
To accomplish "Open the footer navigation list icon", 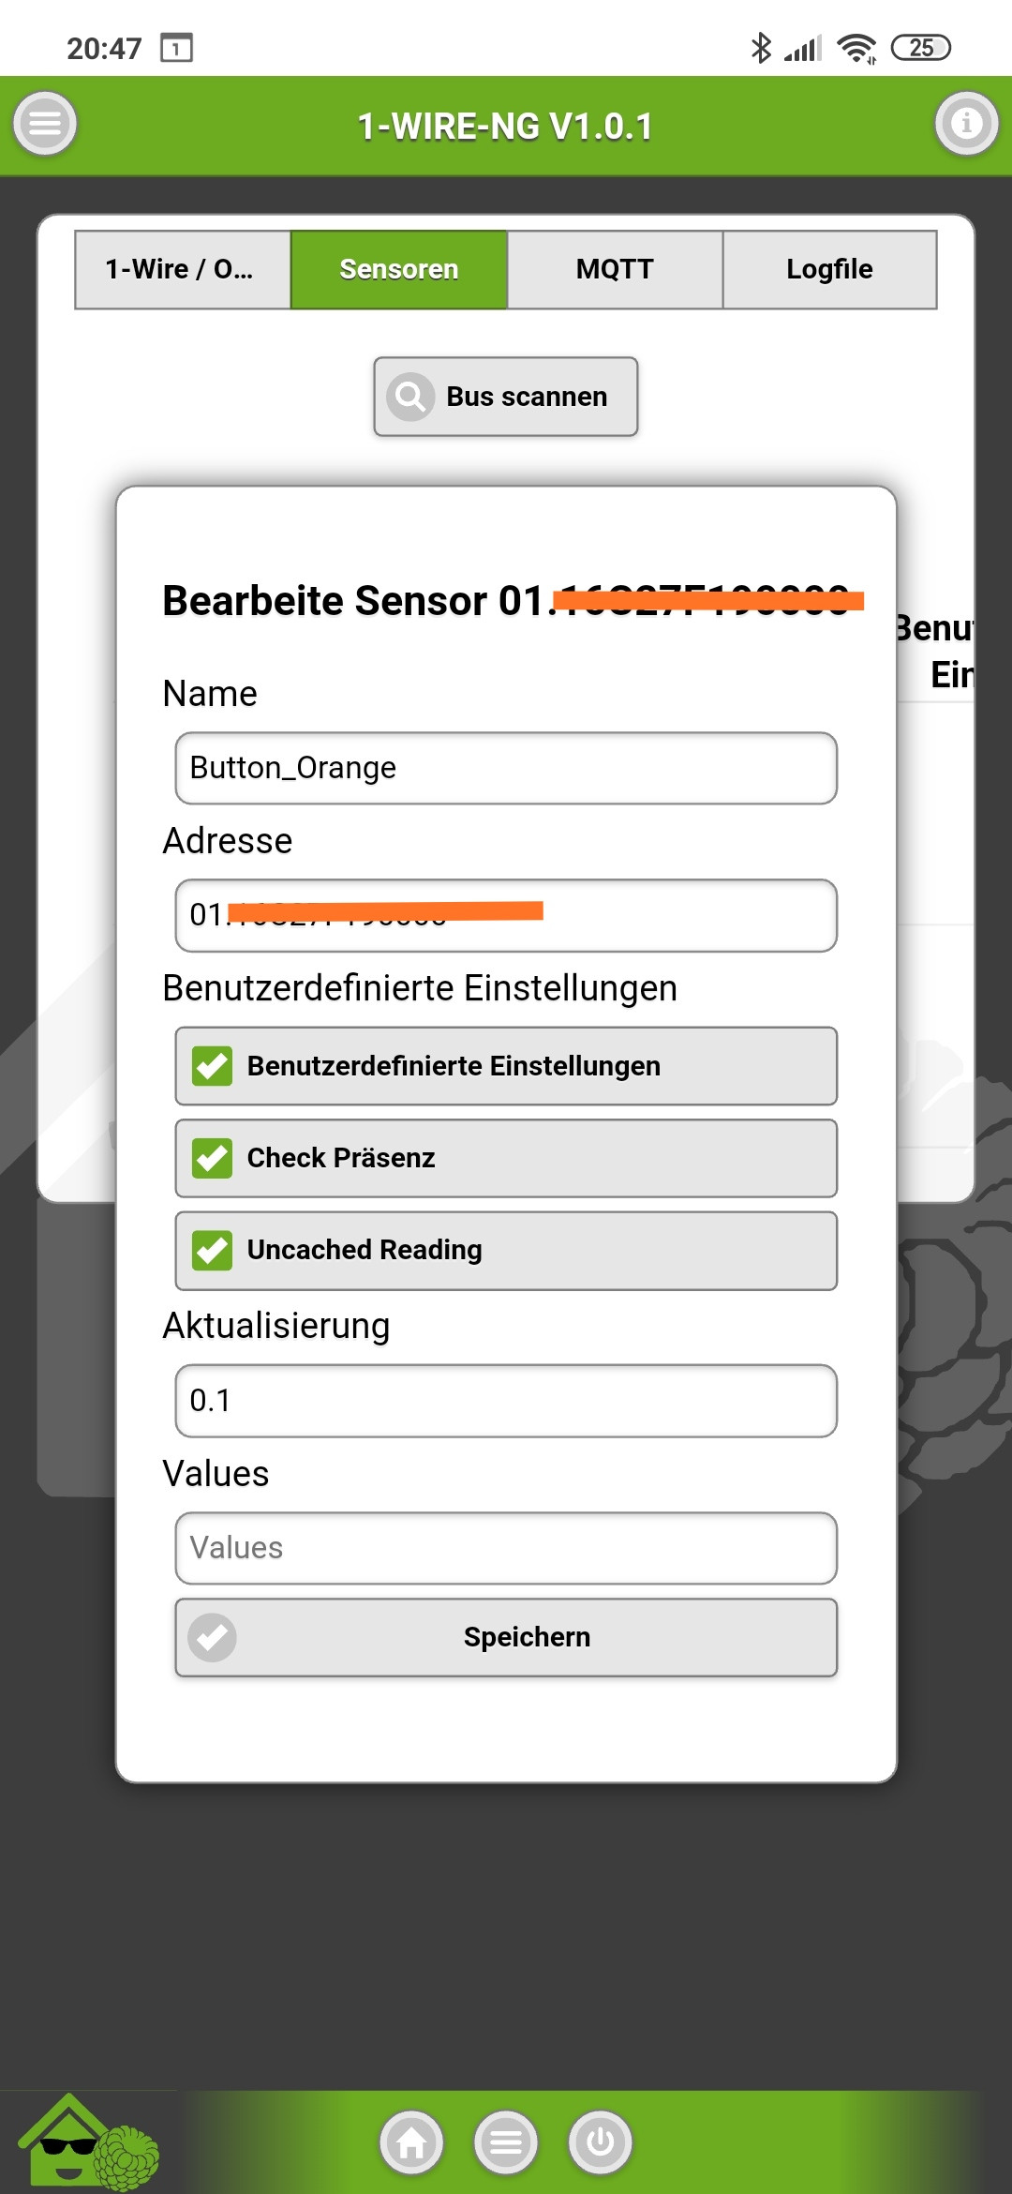I will [x=506, y=2142].
